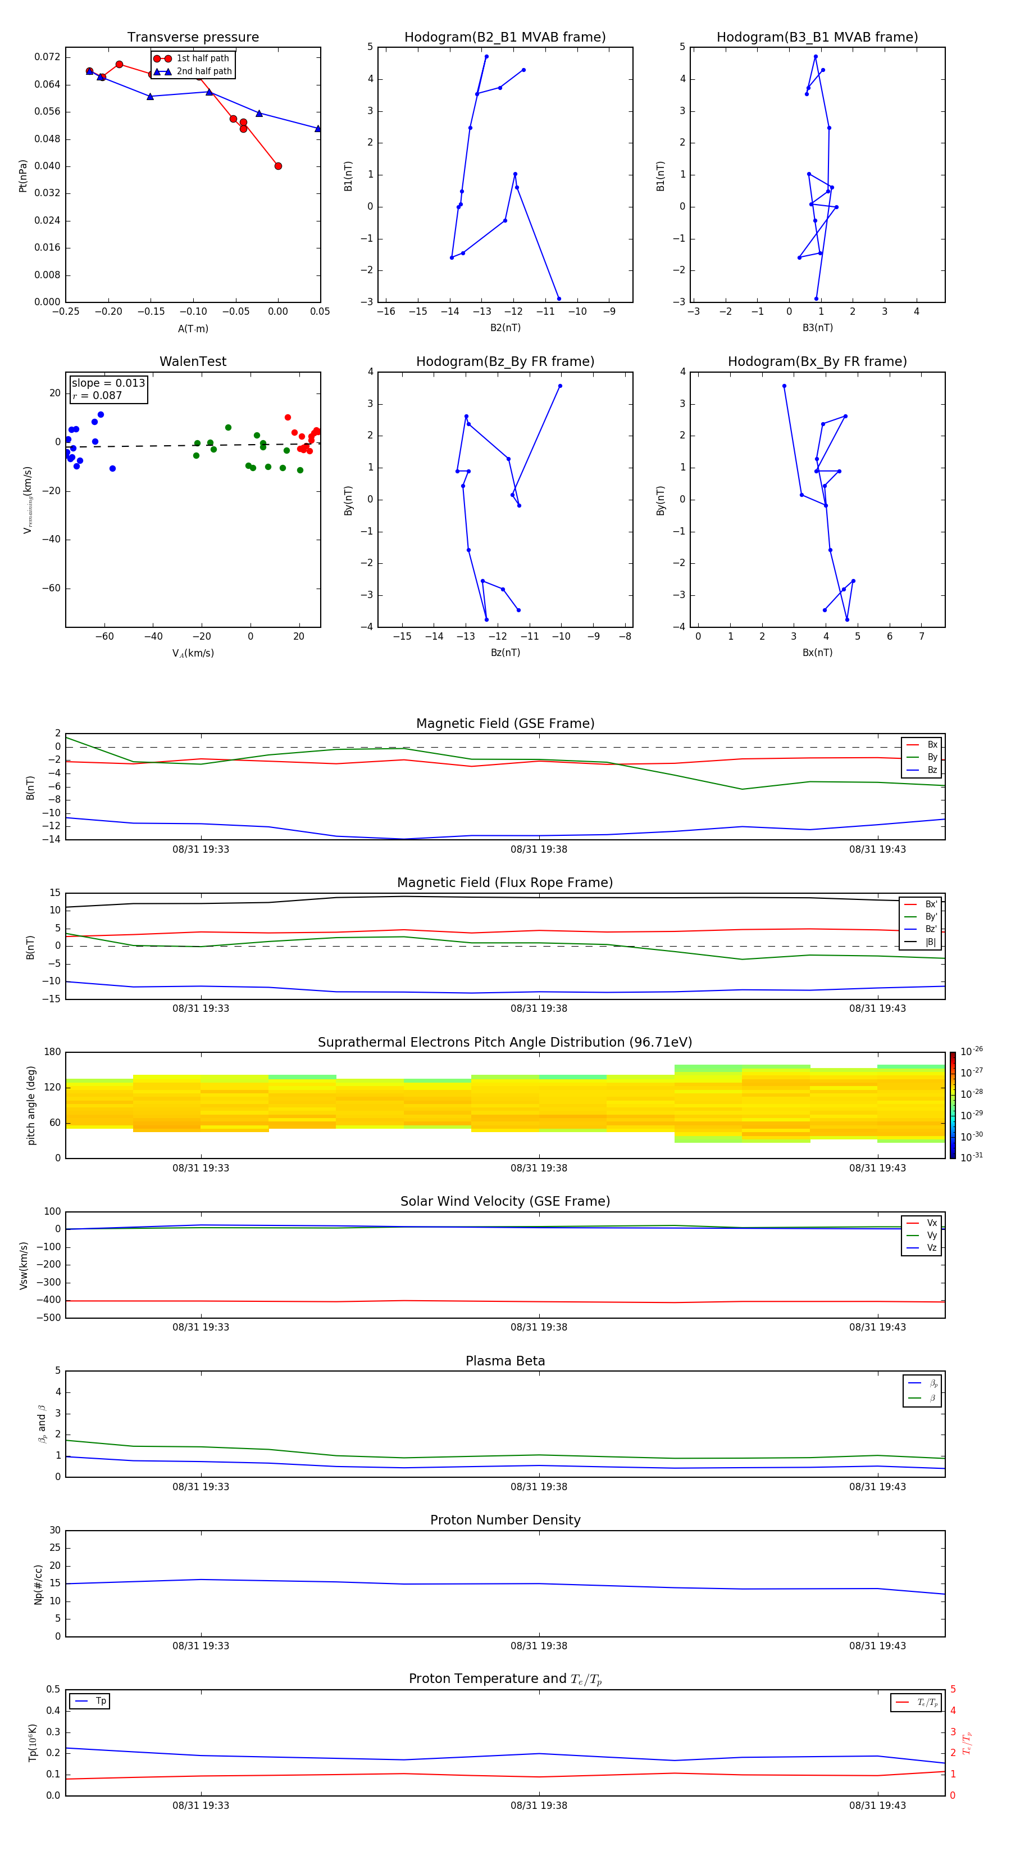Click the 'Plasma Beta' panel title

(x=505, y=1361)
